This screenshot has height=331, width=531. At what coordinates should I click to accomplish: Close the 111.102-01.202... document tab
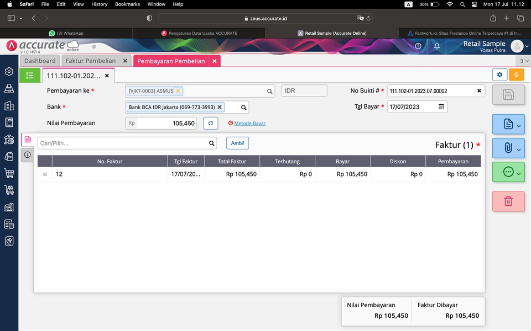pyautogui.click(x=107, y=76)
